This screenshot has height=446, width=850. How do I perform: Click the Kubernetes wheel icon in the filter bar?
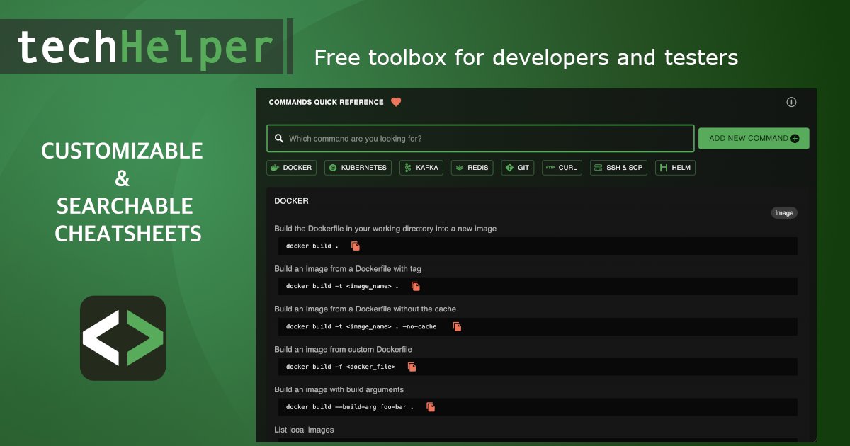tap(331, 168)
